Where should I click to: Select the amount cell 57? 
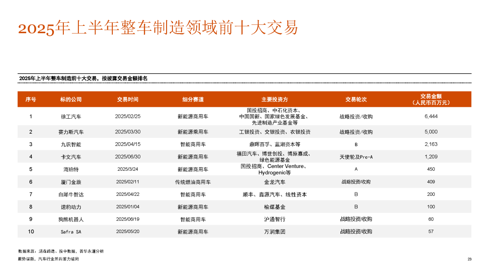(x=431, y=232)
